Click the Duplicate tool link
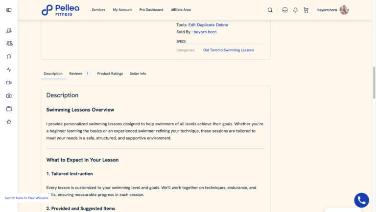The height and width of the screenshot is (212, 376). 206,25
